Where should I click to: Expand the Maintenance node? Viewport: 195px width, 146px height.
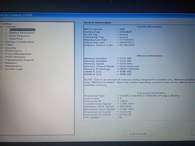(x=1, y=66)
